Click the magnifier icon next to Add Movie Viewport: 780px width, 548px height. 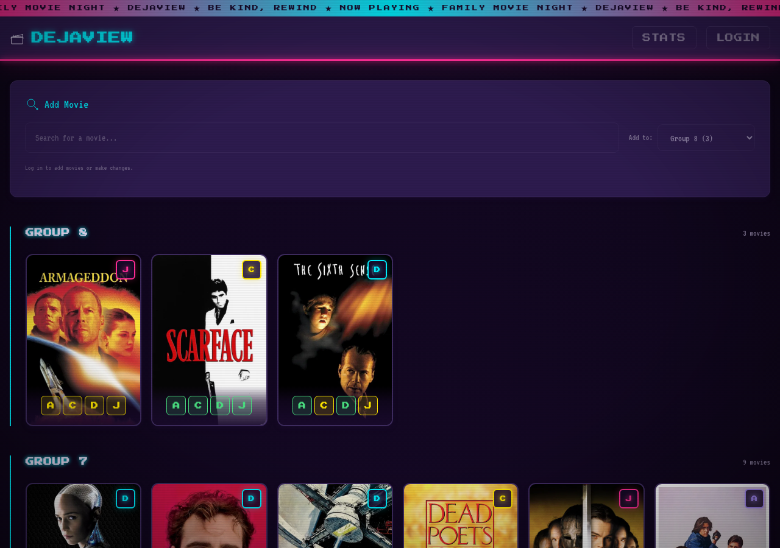33,104
